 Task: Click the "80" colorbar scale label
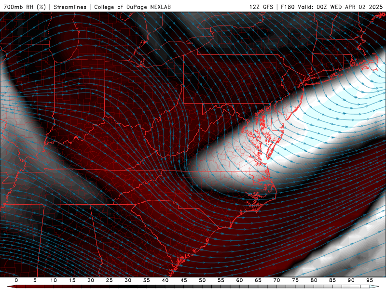pos(314,280)
